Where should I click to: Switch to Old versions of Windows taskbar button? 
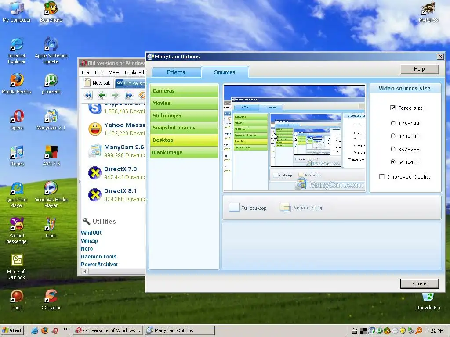tap(108, 330)
